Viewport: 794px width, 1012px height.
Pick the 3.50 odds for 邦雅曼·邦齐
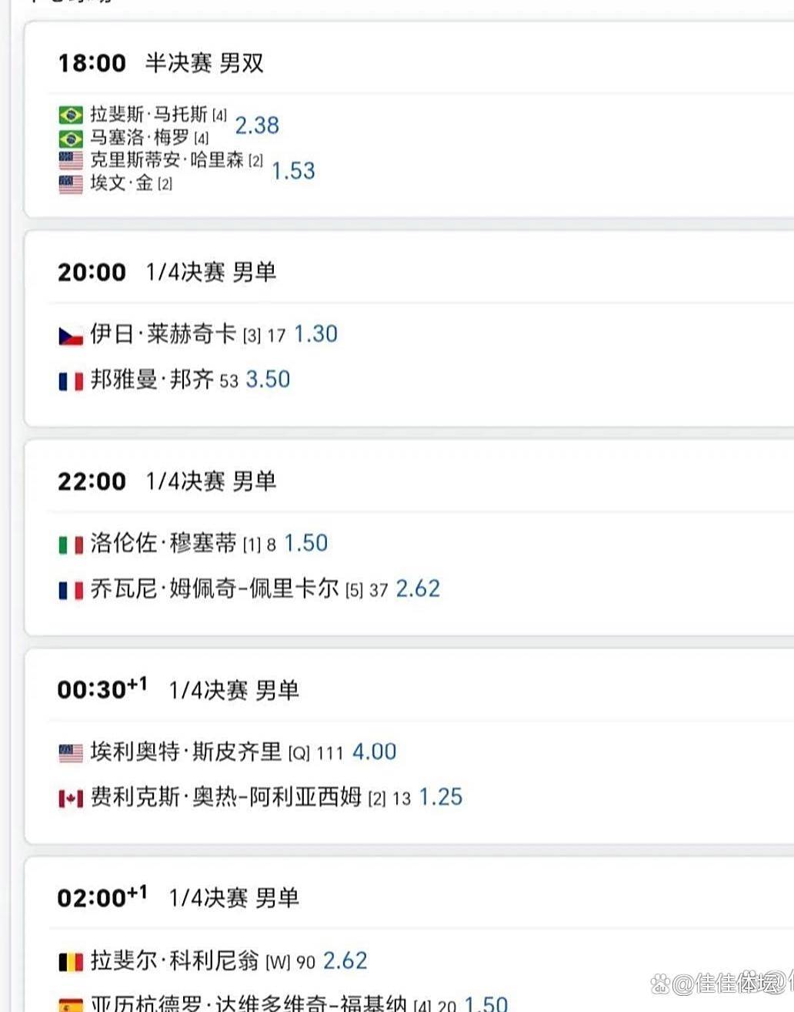[268, 380]
